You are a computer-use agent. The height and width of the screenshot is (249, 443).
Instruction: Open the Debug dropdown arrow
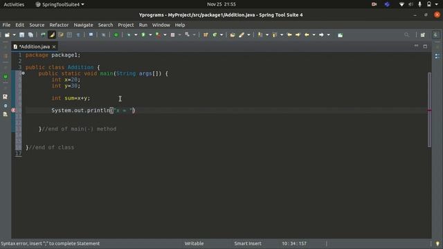click(136, 35)
